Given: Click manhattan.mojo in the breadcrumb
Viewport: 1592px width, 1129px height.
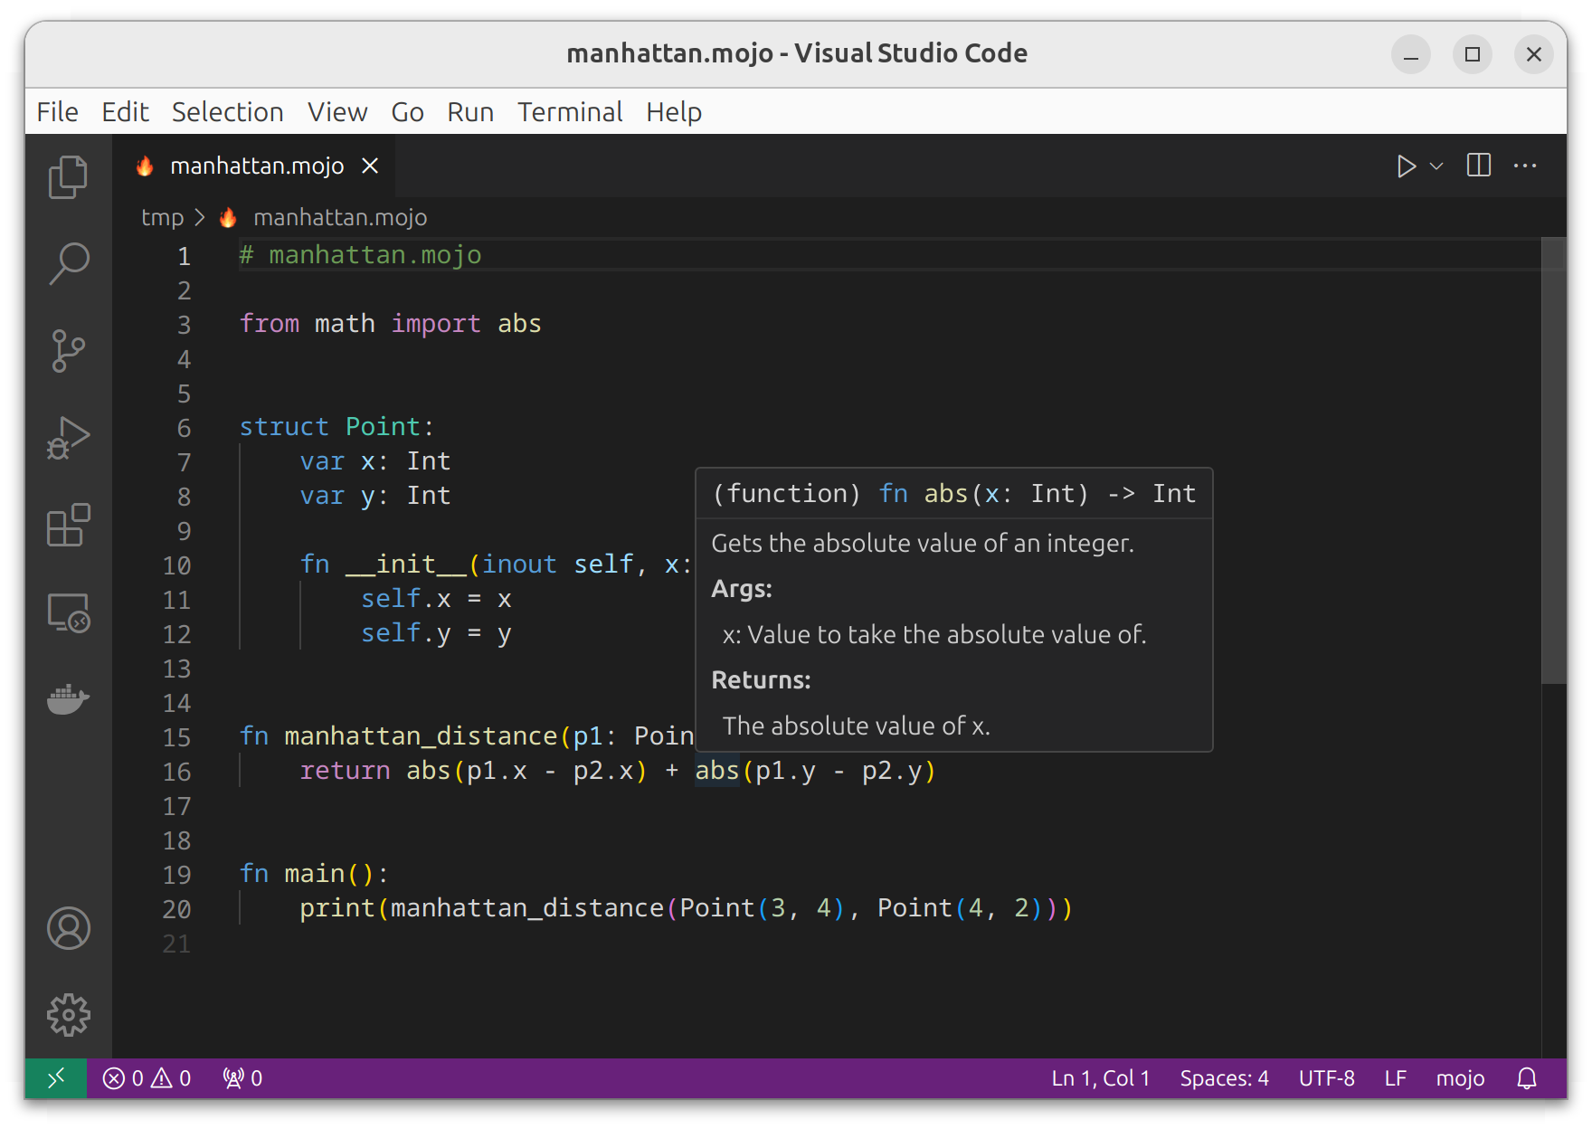Looking at the screenshot, I should (340, 217).
